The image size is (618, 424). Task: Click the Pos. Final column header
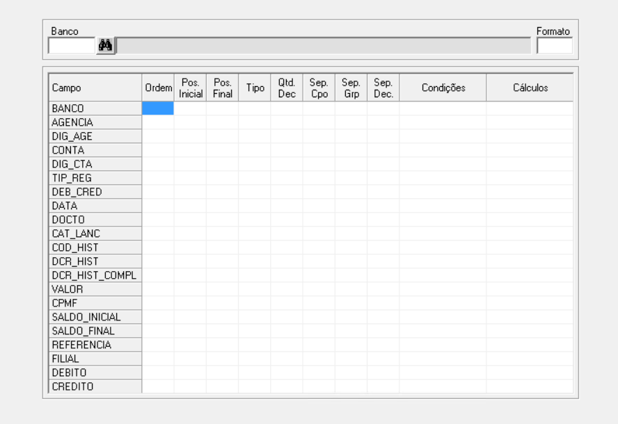222,88
